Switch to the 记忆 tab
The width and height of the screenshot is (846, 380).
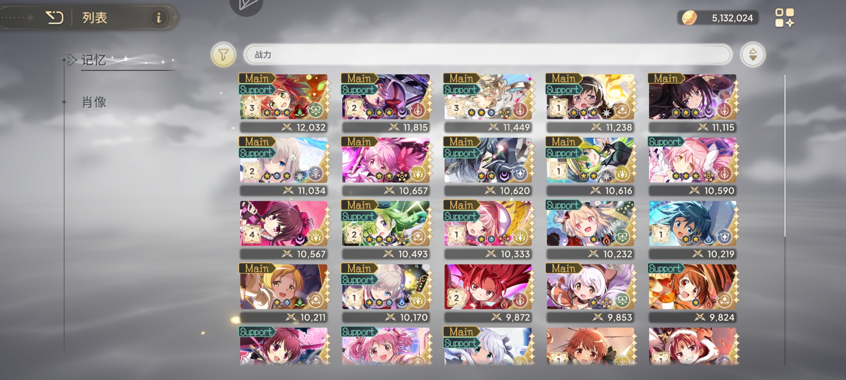click(x=94, y=60)
